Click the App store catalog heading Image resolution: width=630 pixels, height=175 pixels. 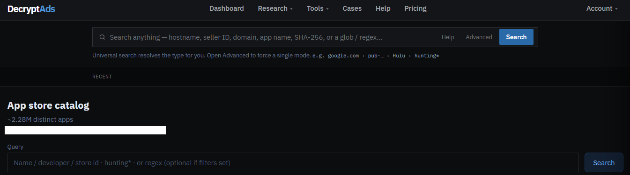(48, 105)
